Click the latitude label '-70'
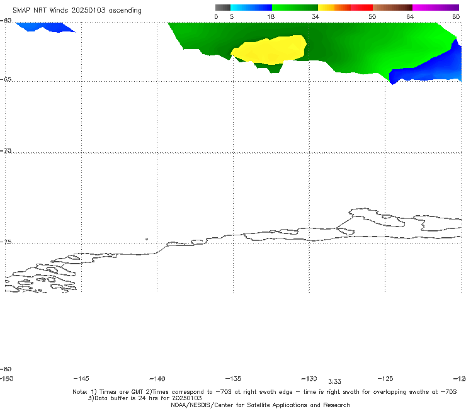This screenshot has width=466, height=409. [x=6, y=151]
